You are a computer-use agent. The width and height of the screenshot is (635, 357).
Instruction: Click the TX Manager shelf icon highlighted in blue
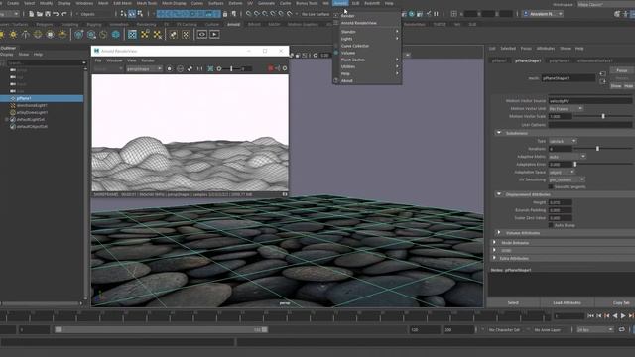132,35
